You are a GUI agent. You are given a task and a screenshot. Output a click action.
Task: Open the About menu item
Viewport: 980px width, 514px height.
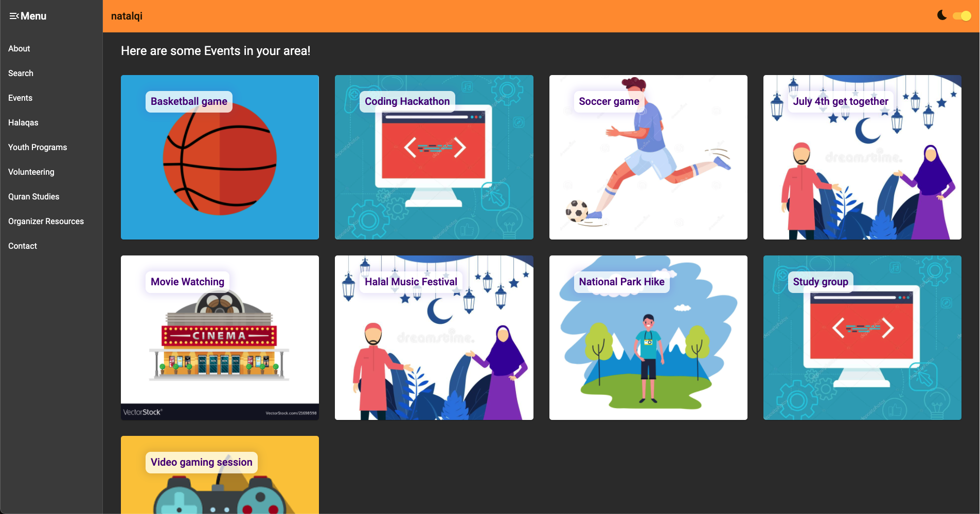(x=19, y=48)
